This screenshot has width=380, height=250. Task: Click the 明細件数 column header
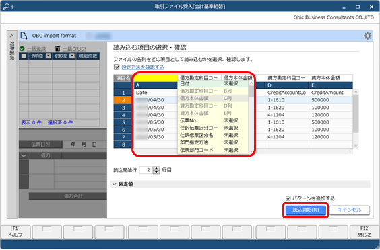[x=88, y=56]
